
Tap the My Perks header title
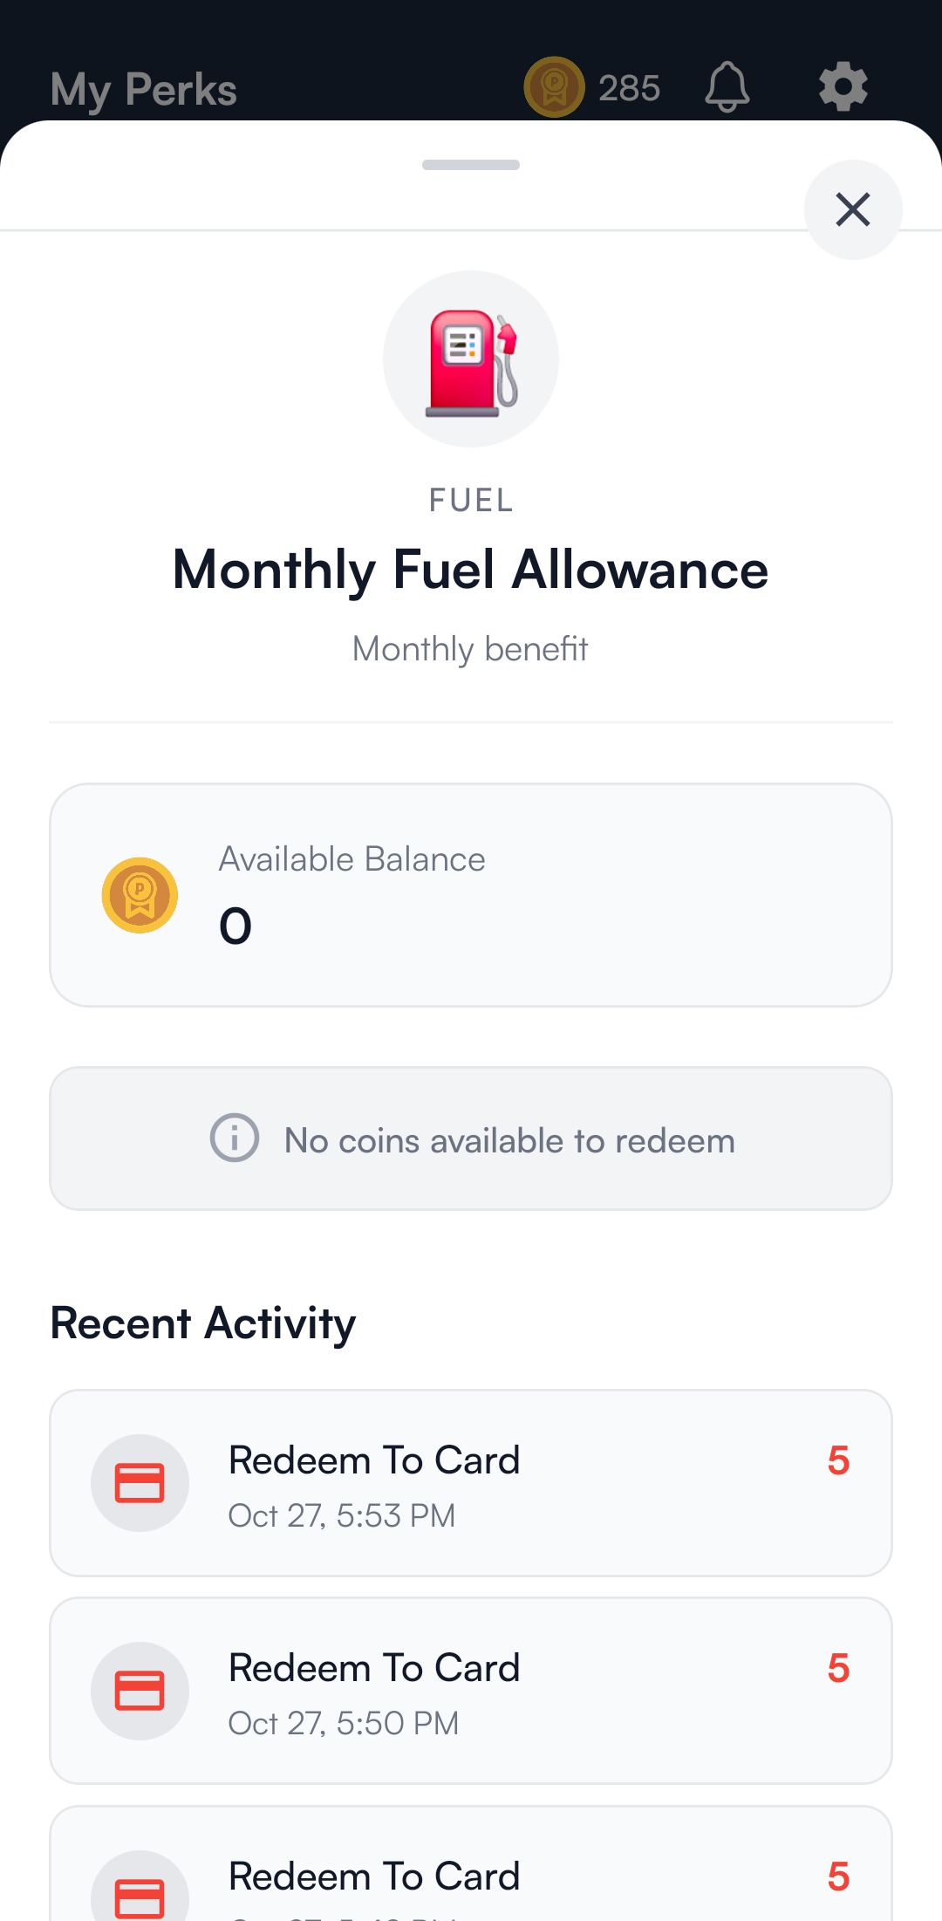[144, 89]
